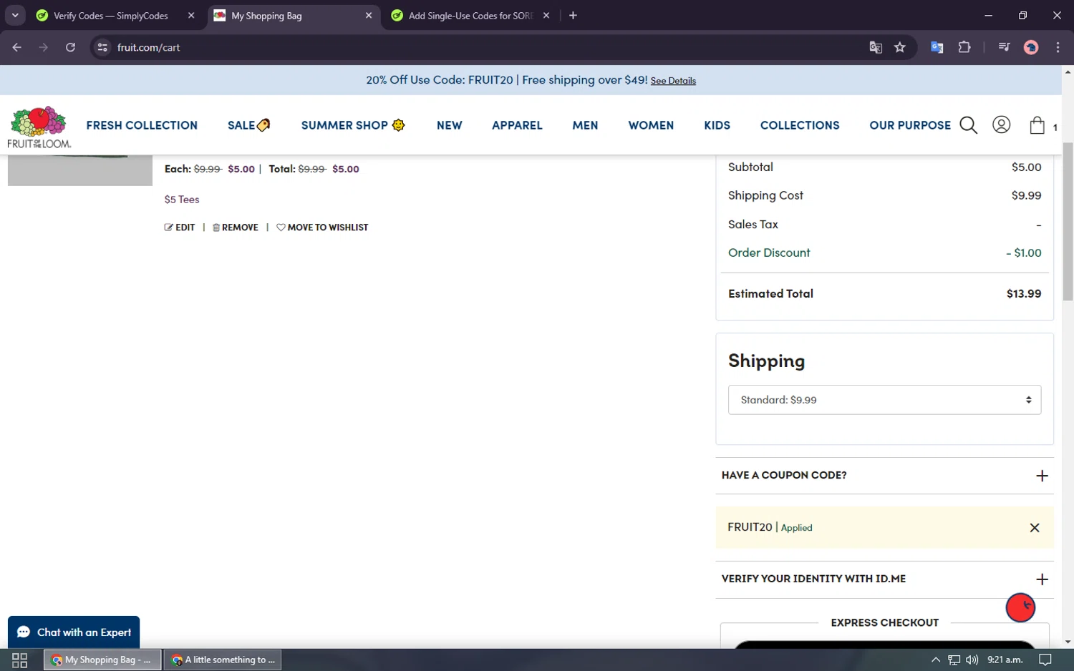Screen dimensions: 1074x671
Task: Go back to the previous page
Action: click(17, 47)
